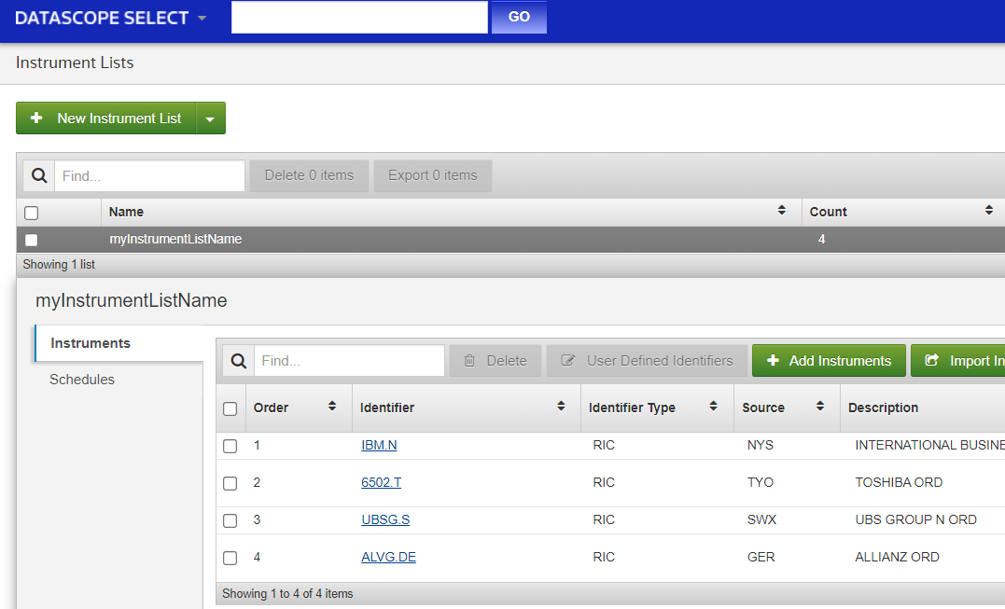The width and height of the screenshot is (1005, 609).
Task: Check the box for IBM.N row
Action: (x=230, y=446)
